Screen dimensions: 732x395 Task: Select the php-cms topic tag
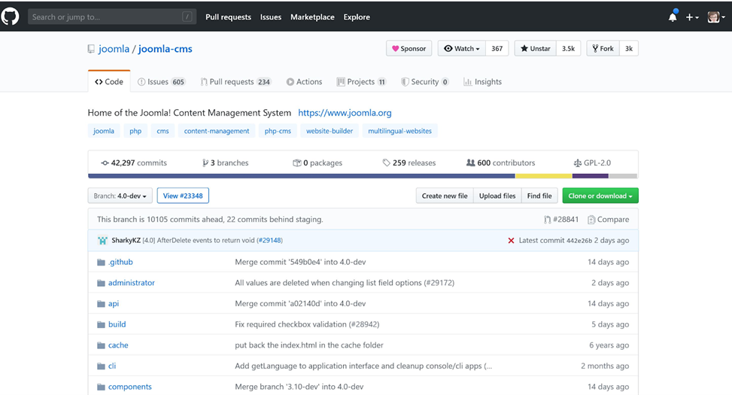click(278, 131)
